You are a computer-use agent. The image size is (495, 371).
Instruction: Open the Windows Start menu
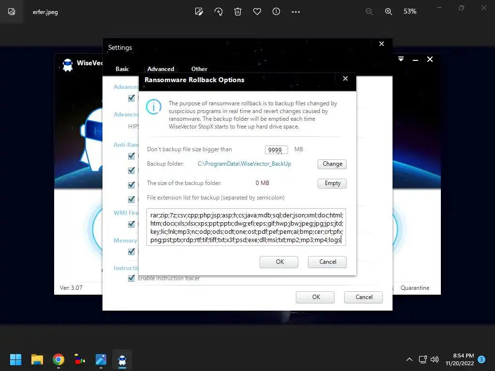tap(15, 359)
